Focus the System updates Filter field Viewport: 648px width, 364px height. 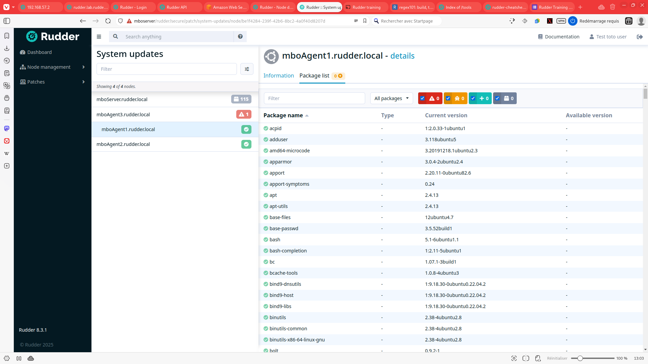click(x=167, y=69)
